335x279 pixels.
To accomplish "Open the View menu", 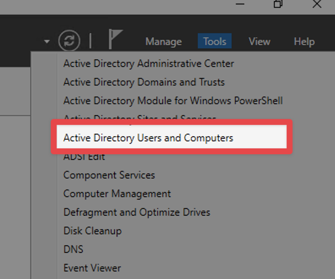I will click(x=259, y=41).
